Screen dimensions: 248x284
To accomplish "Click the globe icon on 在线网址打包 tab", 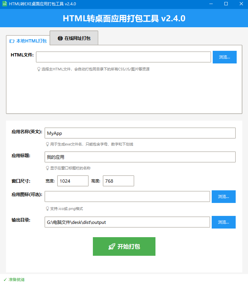I will coord(60,38).
